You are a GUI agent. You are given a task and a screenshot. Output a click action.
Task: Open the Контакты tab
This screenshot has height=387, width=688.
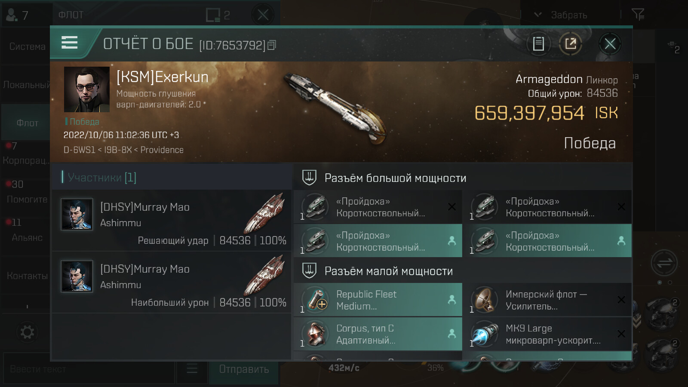27,276
